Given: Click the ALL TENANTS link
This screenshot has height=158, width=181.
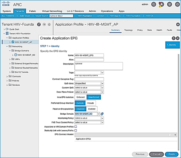Looking at the screenshot, I should pos(8,16).
